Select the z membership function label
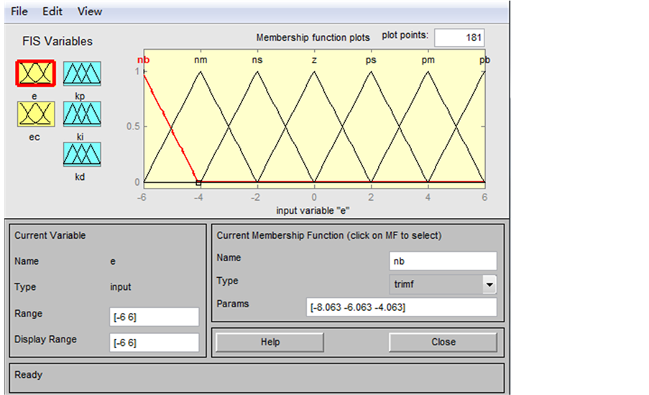649x395 pixels. (x=314, y=60)
